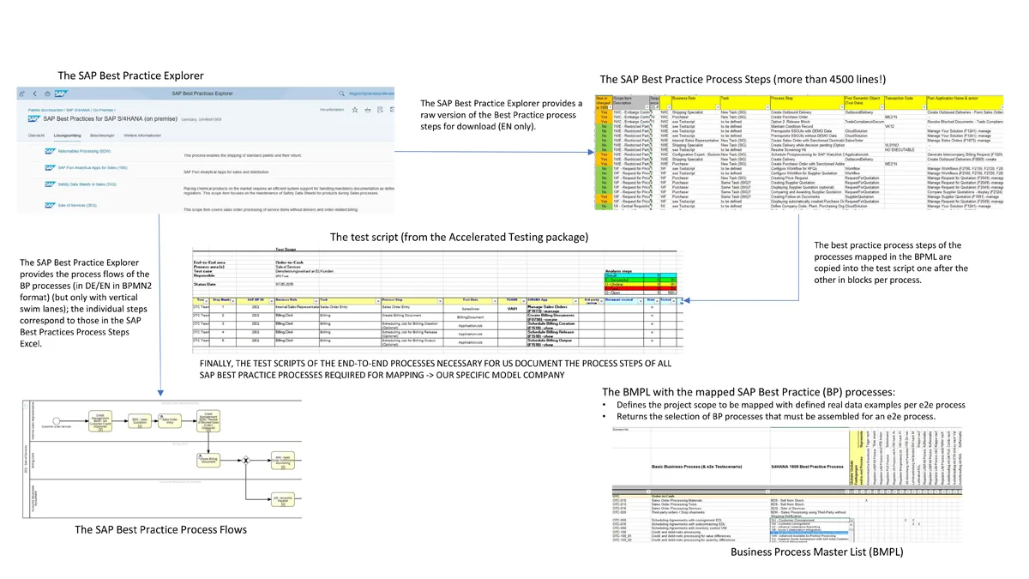Screen dimensions: 1029x579
Task: Click the SAP logo in Explorer header
Action: (61, 93)
